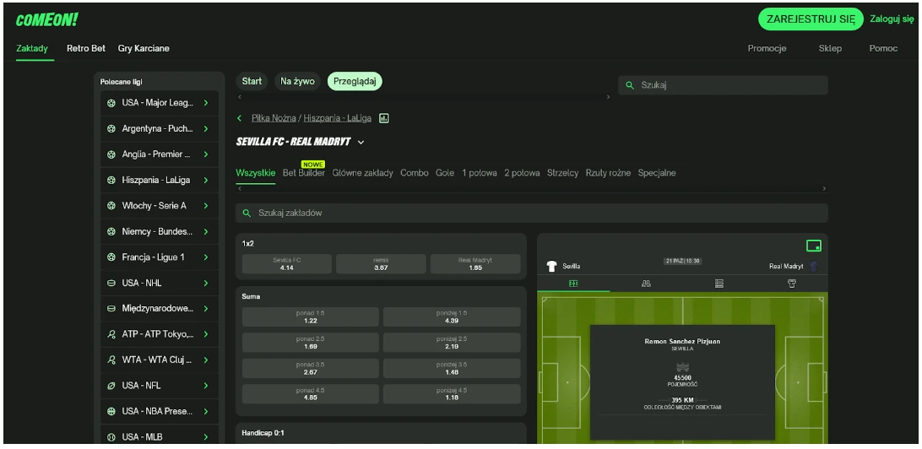Screen dimensions: 922x449
Task: Click the soccer ball icon for Włochy - Serie A
Action: coord(111,206)
